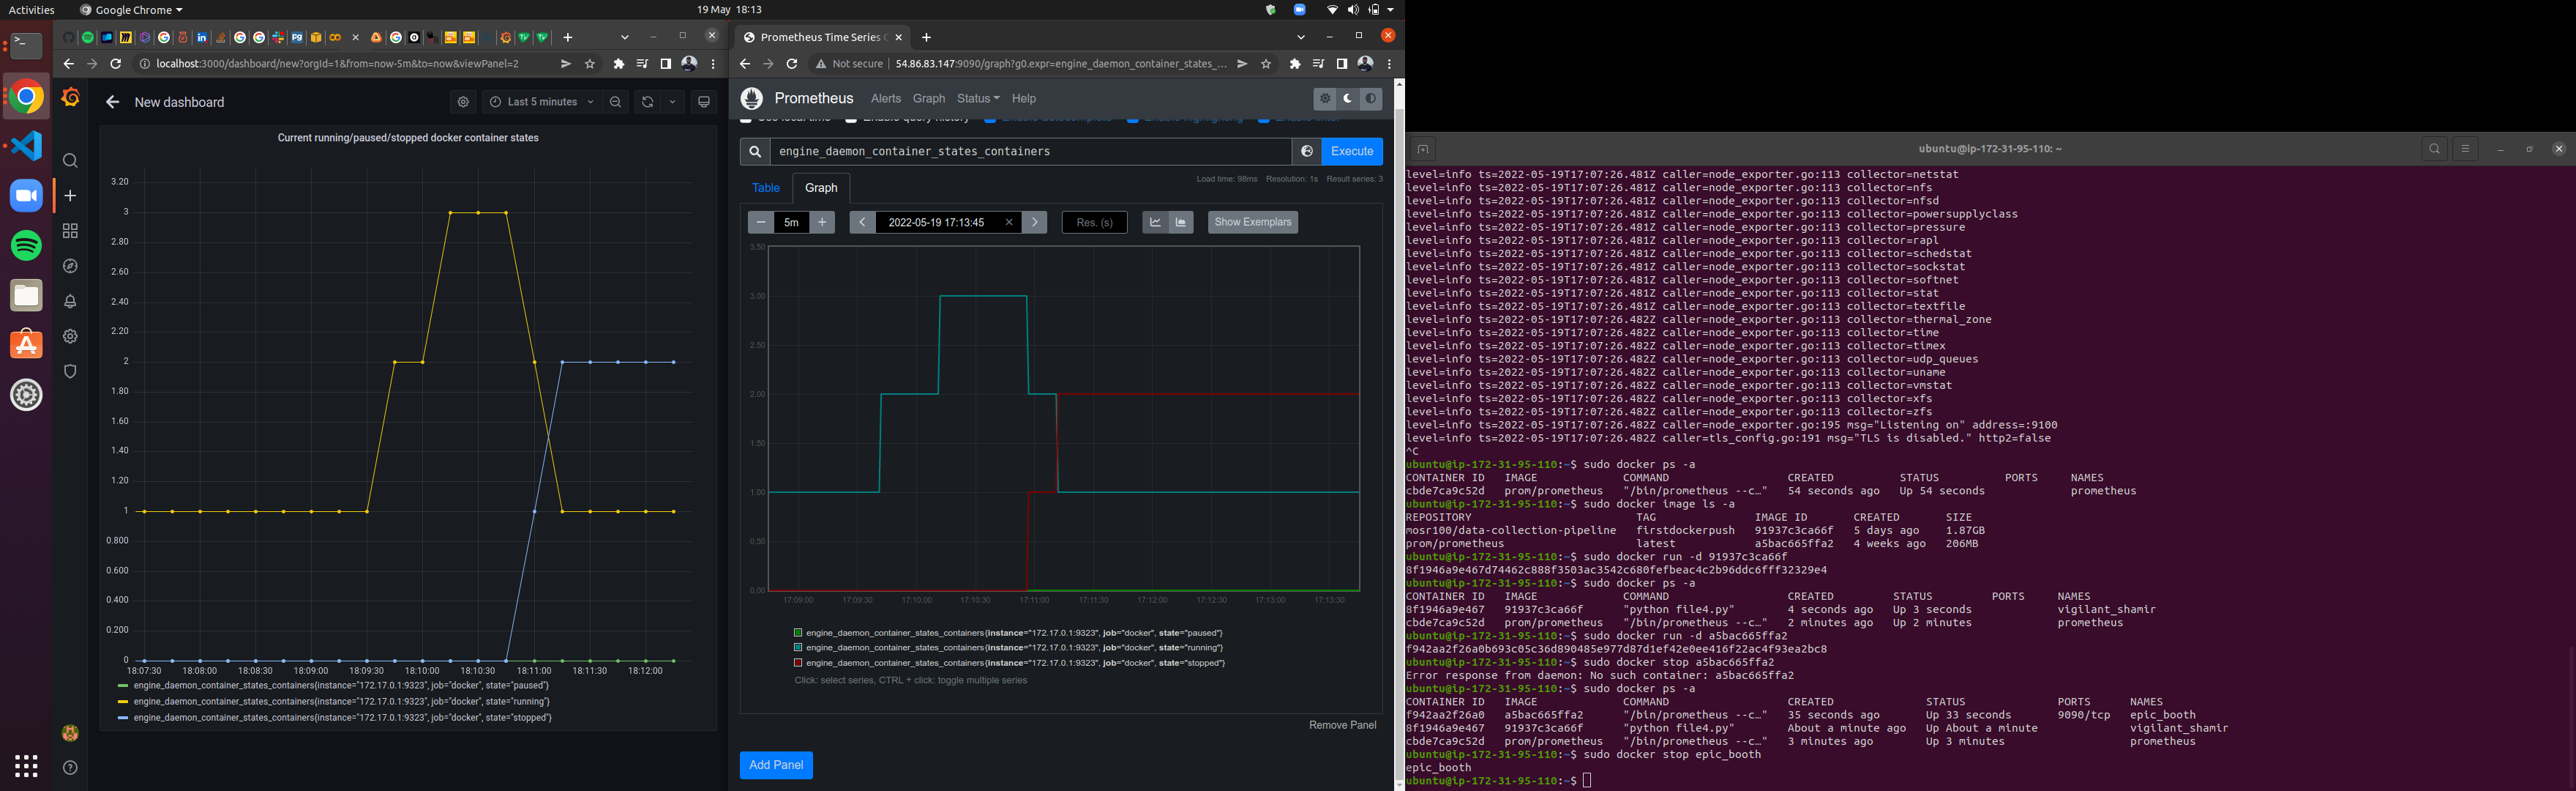The width and height of the screenshot is (2576, 791).
Task: Click the Execute button
Action: point(1352,151)
